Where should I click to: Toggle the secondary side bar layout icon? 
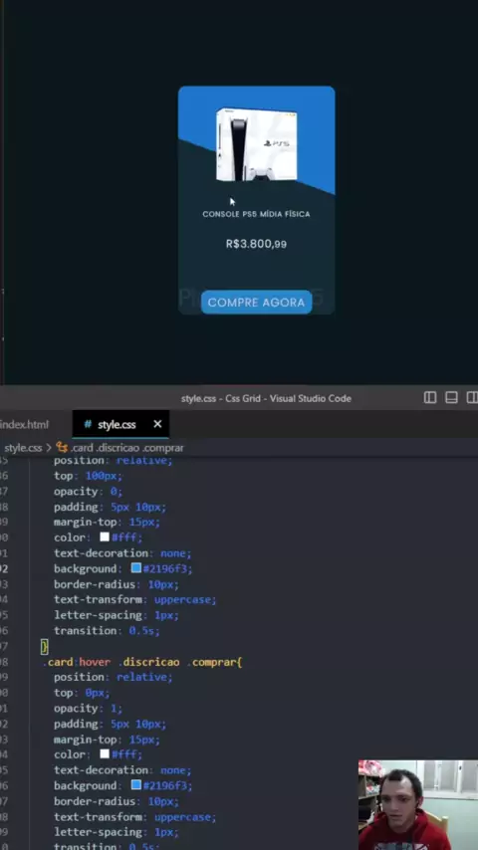(472, 398)
